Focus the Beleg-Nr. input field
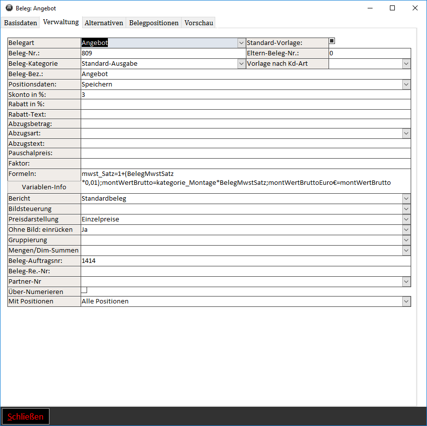Screen dimensions: 427x426 [x=163, y=53]
